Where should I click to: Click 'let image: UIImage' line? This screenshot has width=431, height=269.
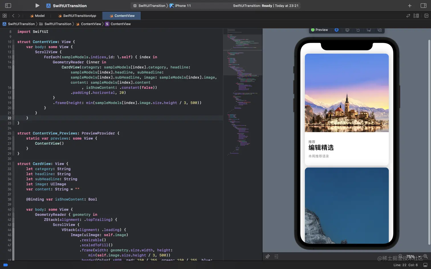coord(46,184)
